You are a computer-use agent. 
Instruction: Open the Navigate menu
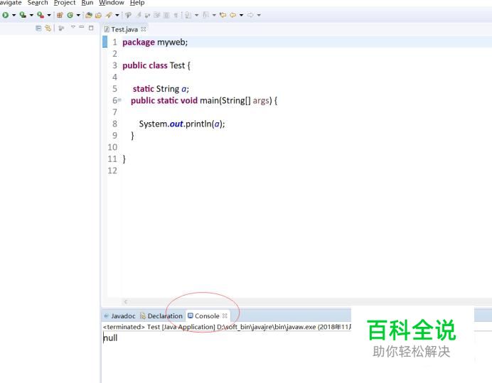(11, 3)
